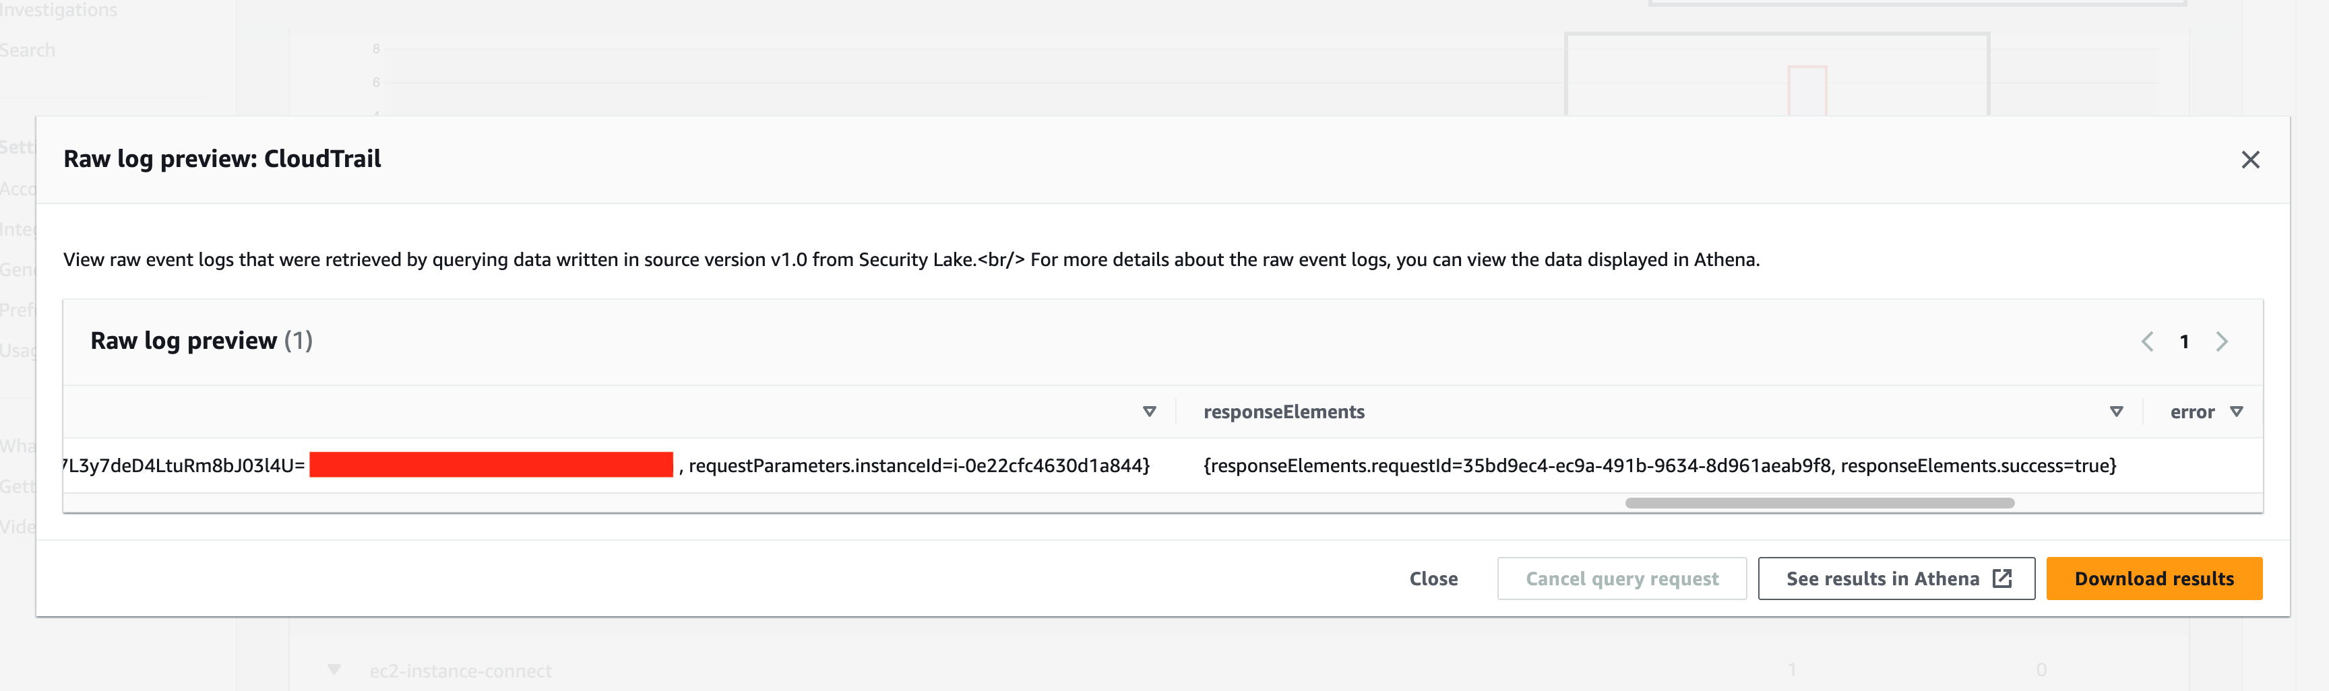Screen dimensions: 2329x691
Task: Open the error column sort dropdown
Action: pos(2237,411)
